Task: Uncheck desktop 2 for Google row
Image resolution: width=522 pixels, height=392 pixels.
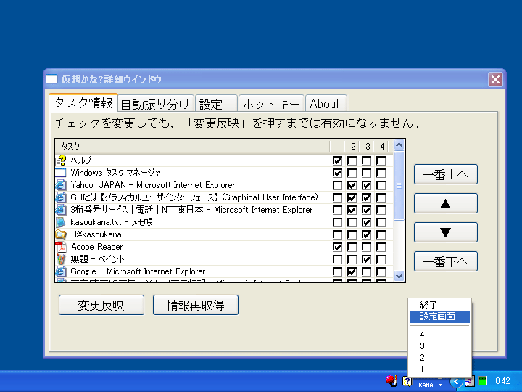Action: click(x=352, y=271)
